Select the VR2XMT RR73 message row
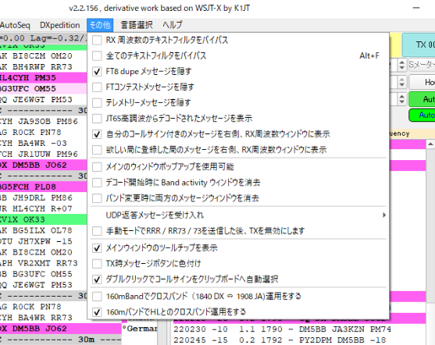 click(43, 263)
